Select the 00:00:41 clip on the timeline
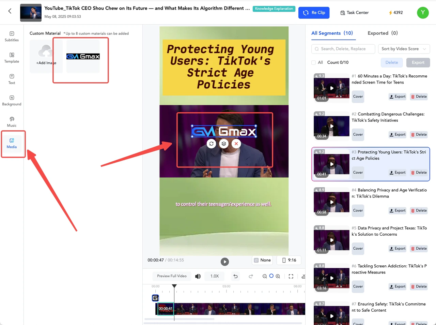 pos(166,309)
